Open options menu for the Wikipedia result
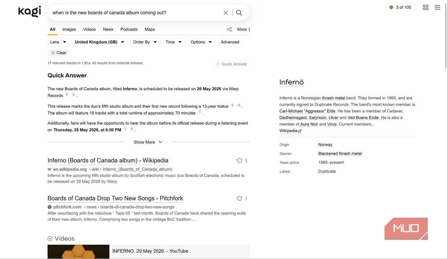Image resolution: width=447 pixels, height=259 pixels. click(246, 160)
